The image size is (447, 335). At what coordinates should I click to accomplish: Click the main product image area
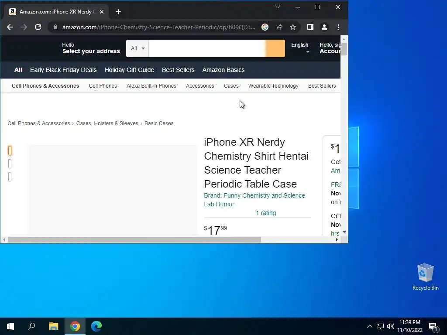pos(113,190)
